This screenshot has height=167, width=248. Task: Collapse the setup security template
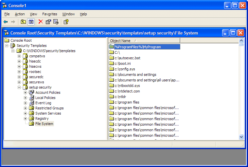click(19, 87)
